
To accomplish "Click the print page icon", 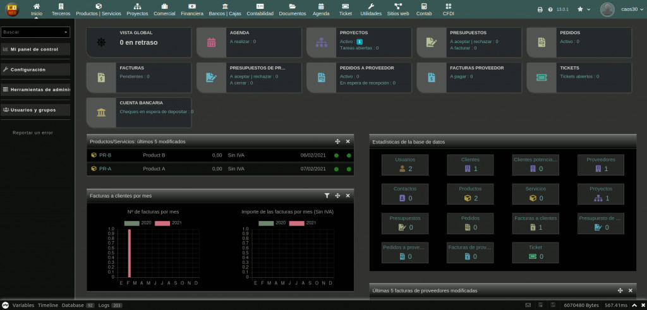I will (x=540, y=9).
